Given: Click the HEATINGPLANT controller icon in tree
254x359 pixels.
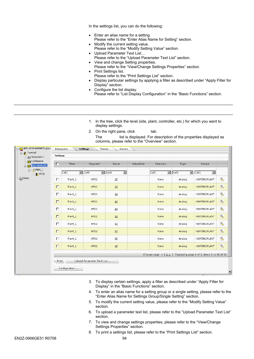Looking at the screenshot, I should (29, 166).
